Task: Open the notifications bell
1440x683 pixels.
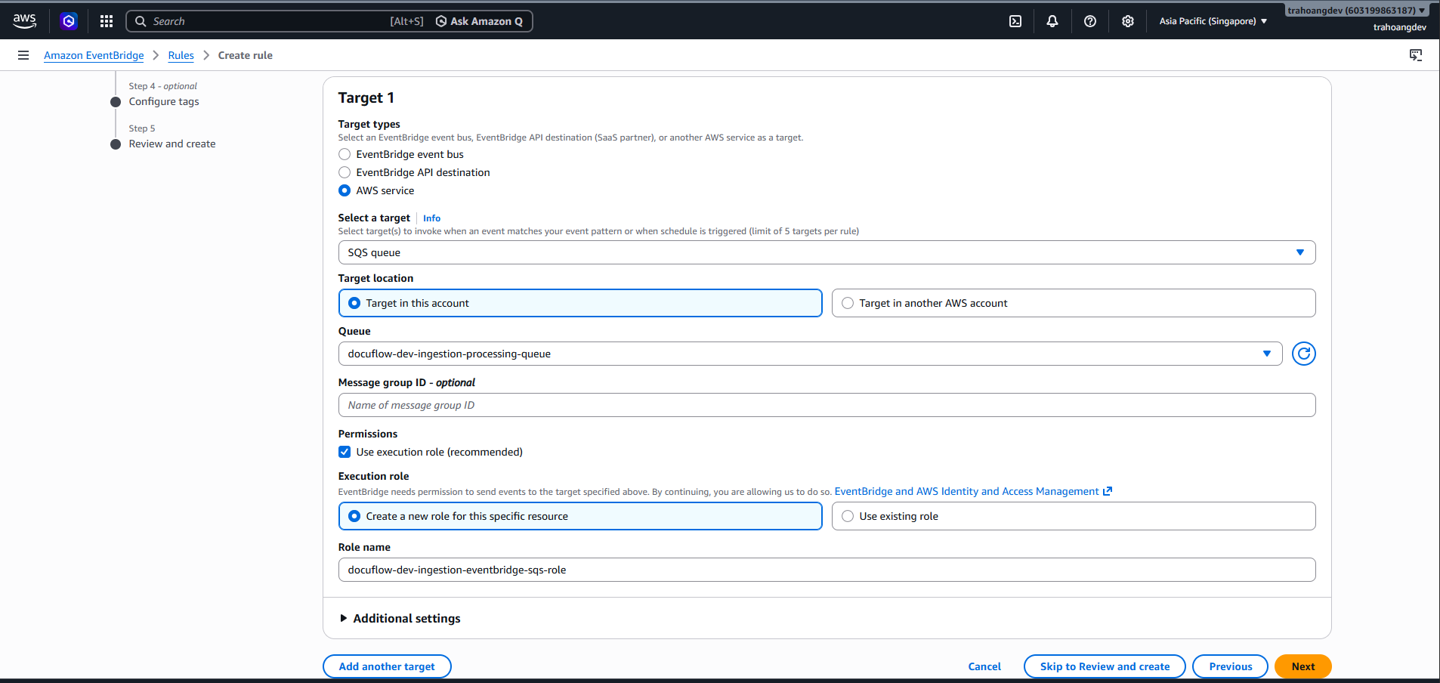Action: (1052, 21)
